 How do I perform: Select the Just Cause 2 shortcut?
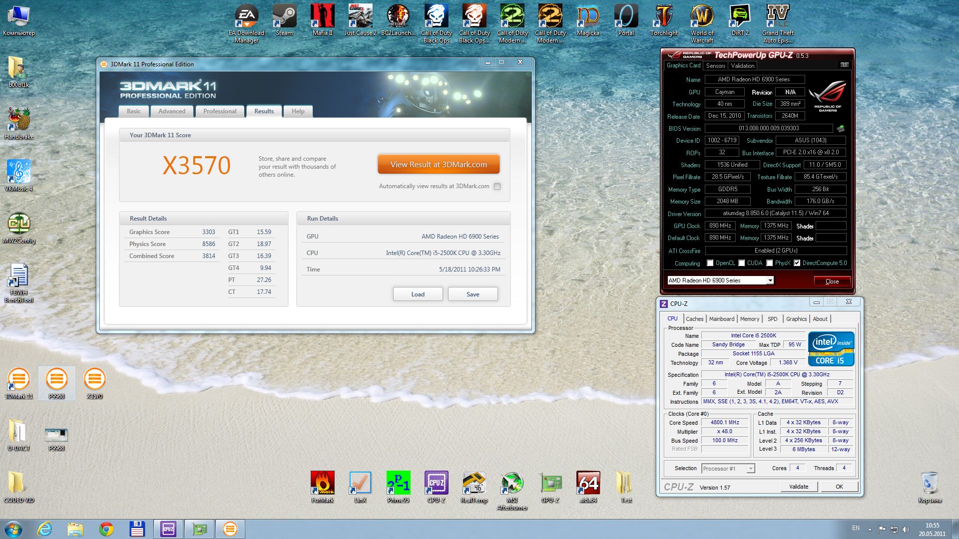[x=360, y=20]
